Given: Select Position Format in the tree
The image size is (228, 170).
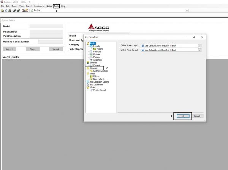Looking at the screenshot, I should (100, 90).
